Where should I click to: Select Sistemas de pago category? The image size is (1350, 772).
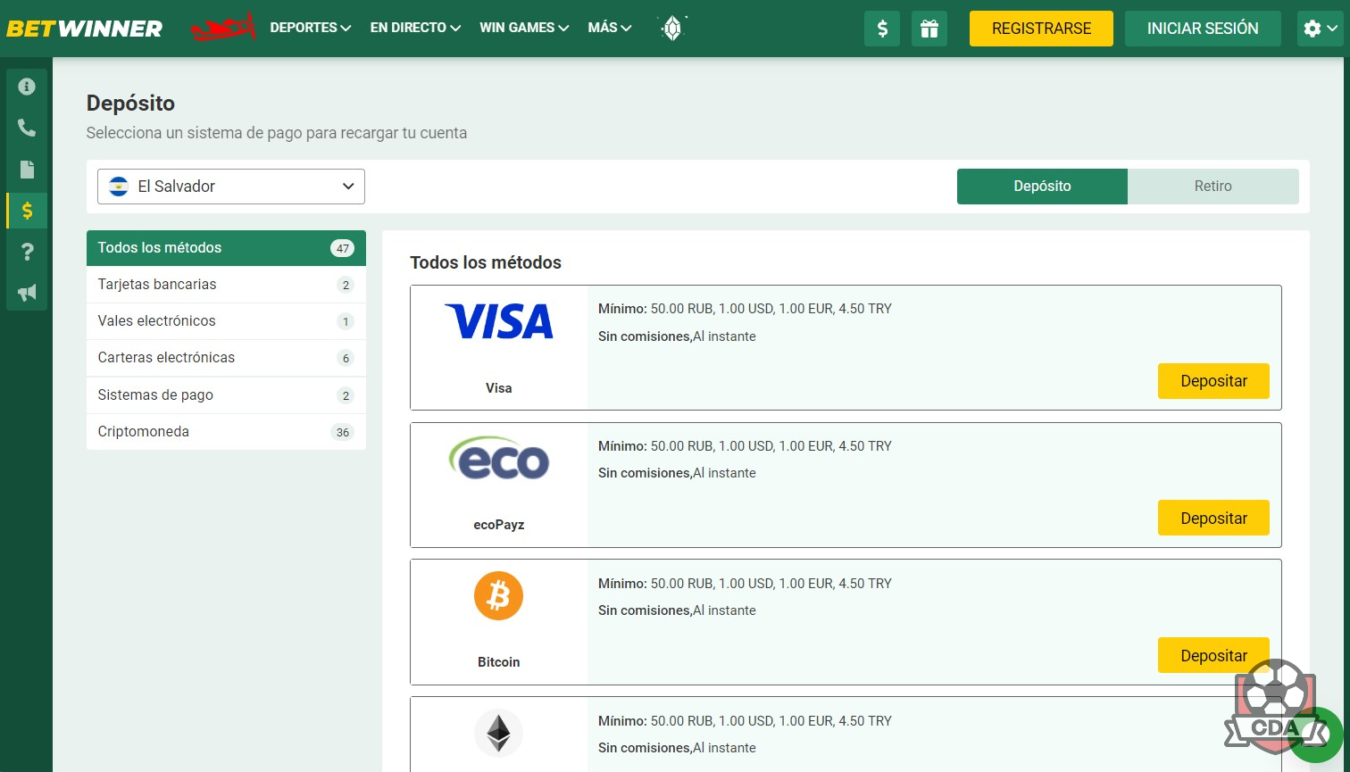point(226,395)
